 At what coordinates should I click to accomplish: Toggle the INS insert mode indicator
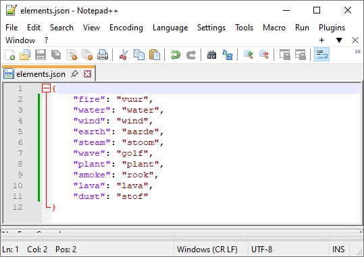coord(338,250)
